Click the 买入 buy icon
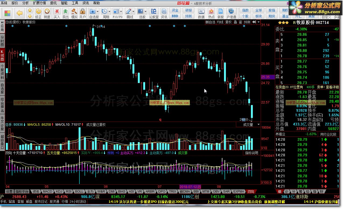The height and width of the screenshot is (209, 343). [57, 13]
